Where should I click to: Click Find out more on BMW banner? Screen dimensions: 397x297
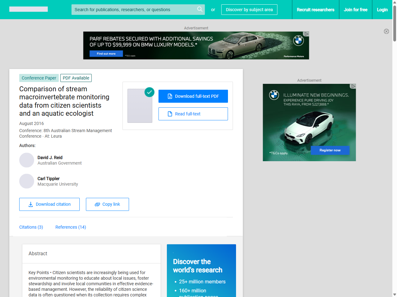pyautogui.click(x=106, y=54)
